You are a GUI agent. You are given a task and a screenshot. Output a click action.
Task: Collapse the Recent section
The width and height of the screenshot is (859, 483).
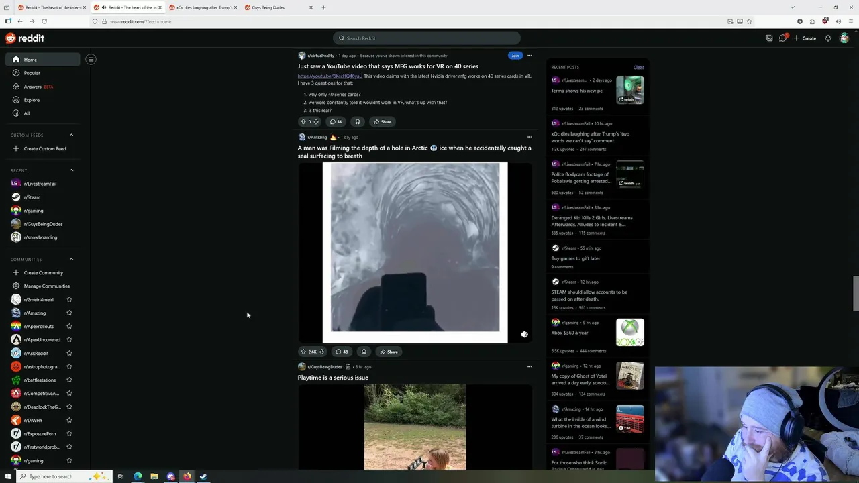71,170
